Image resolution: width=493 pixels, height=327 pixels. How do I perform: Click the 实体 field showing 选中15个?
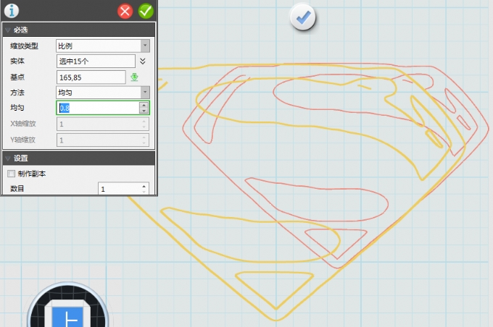pyautogui.click(x=96, y=61)
